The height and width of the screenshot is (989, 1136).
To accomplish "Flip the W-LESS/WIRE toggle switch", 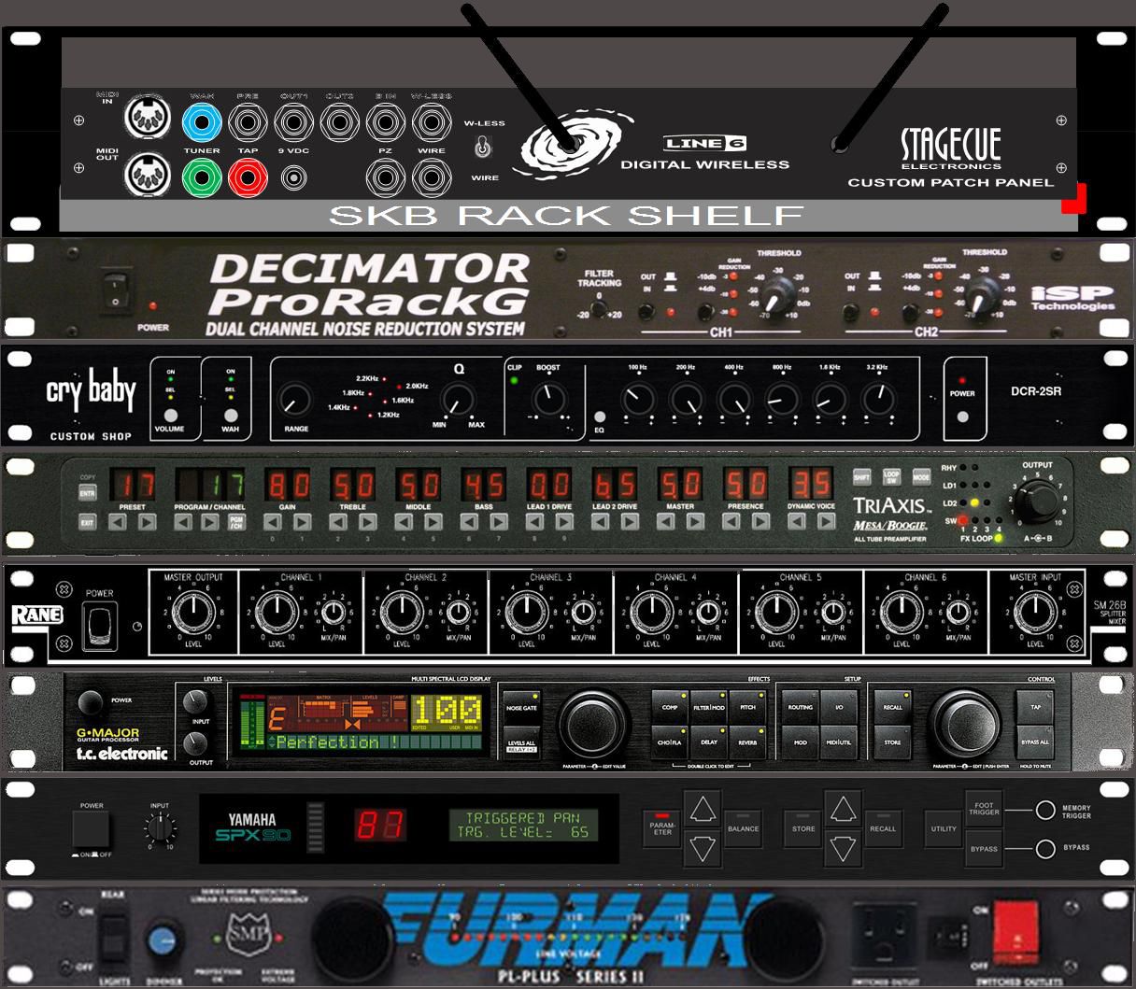I will pyautogui.click(x=483, y=148).
